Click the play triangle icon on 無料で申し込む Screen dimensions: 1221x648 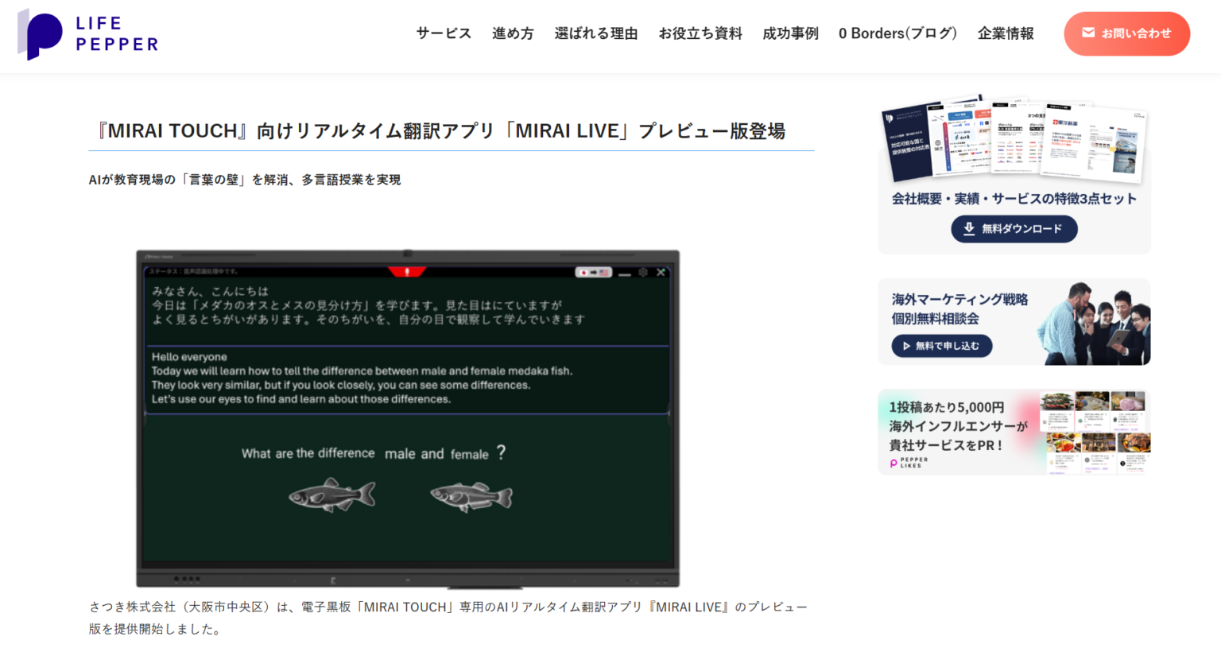pyautogui.click(x=906, y=347)
